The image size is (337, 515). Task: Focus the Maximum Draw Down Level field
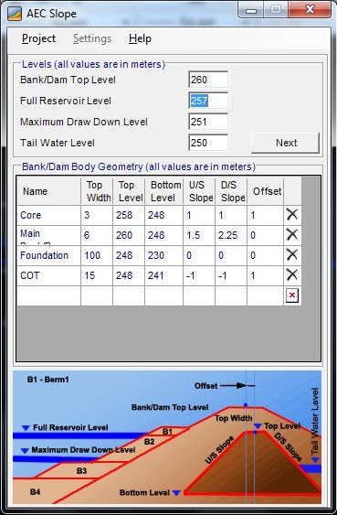[208, 122]
